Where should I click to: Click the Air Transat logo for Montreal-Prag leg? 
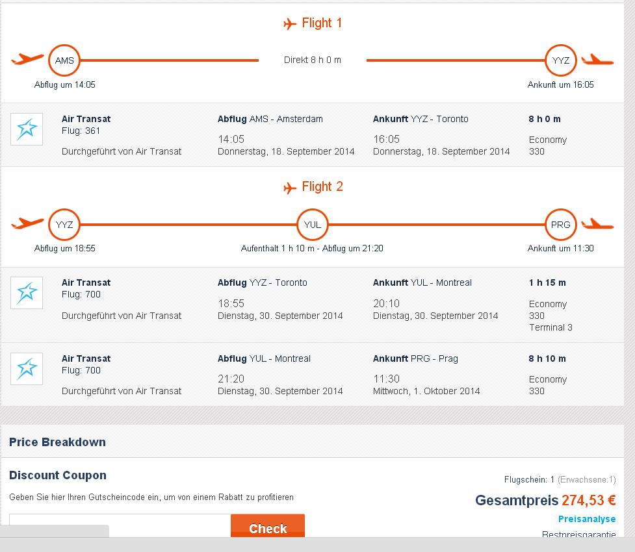pos(27,369)
